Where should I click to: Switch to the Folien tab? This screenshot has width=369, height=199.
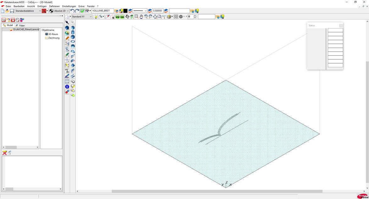(20, 25)
